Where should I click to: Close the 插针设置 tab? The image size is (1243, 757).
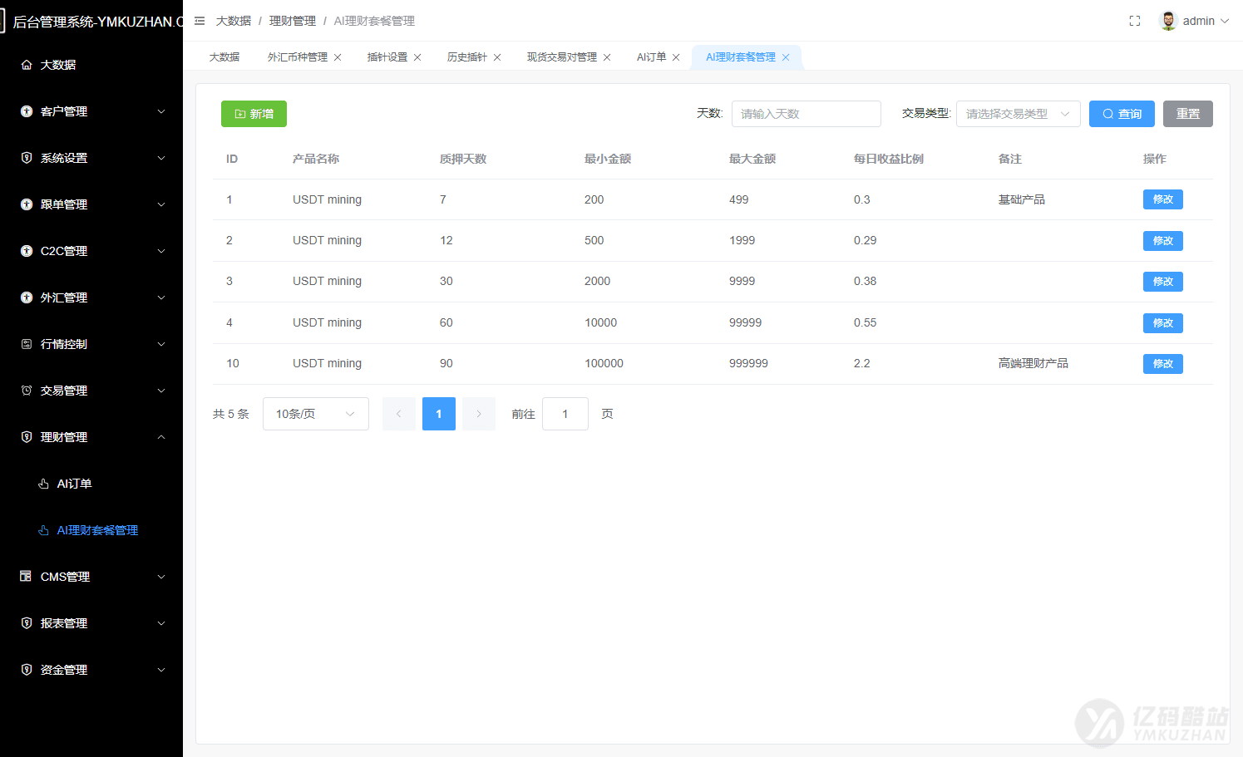(x=417, y=57)
